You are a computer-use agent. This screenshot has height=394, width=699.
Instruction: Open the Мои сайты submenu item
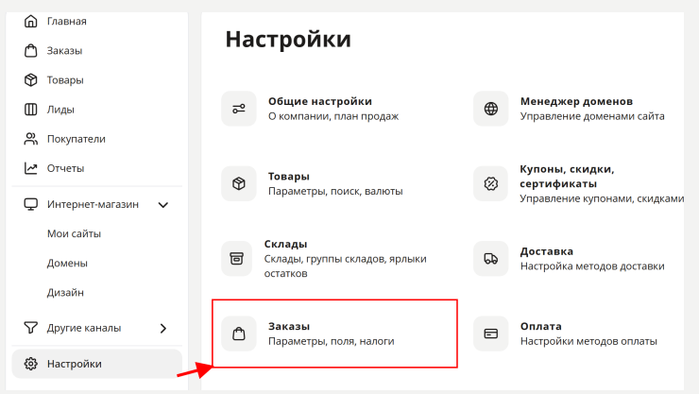coord(74,233)
